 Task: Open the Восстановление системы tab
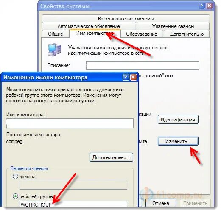click(x=126, y=19)
